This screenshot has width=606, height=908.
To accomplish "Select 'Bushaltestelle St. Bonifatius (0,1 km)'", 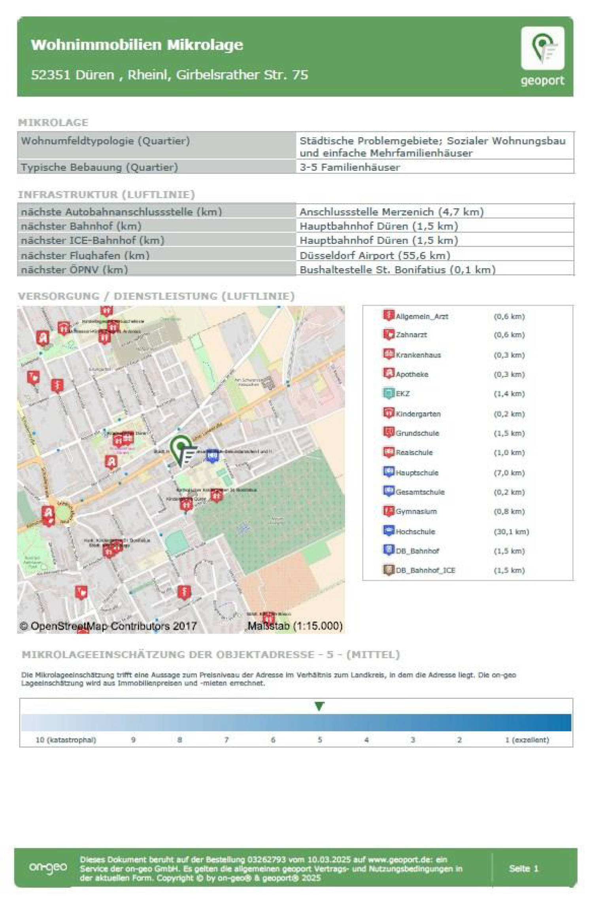I will coord(397,270).
